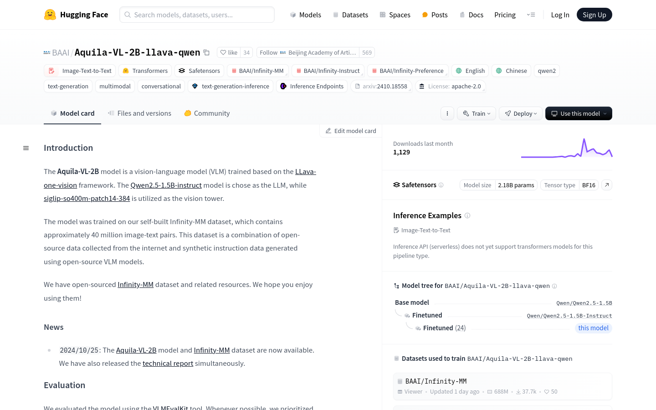
Task: Select the Safetensors library tag
Action: coord(199,71)
